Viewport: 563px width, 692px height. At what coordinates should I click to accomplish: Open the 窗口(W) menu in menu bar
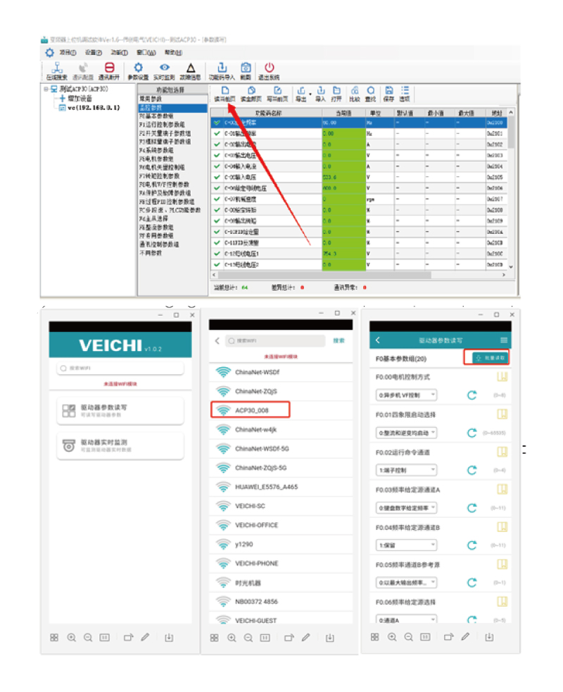(x=146, y=53)
